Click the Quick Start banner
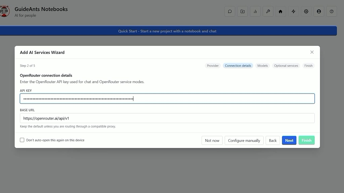 (x=167, y=31)
